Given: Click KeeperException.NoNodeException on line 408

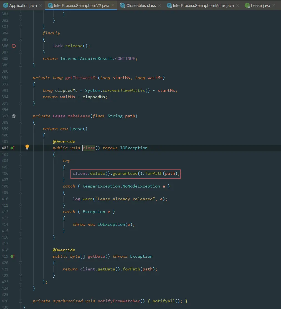Looking at the screenshot, I should point(121,186).
